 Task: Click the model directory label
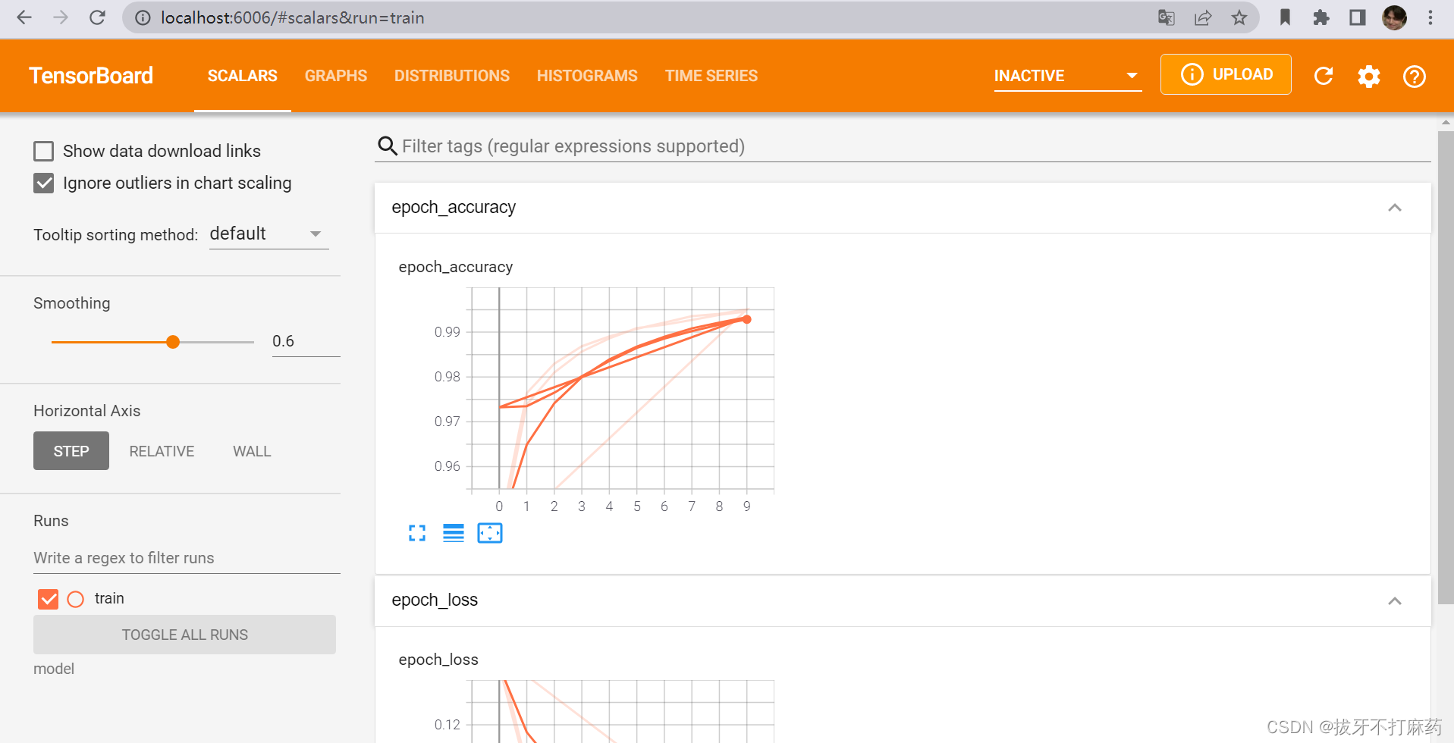[54, 669]
